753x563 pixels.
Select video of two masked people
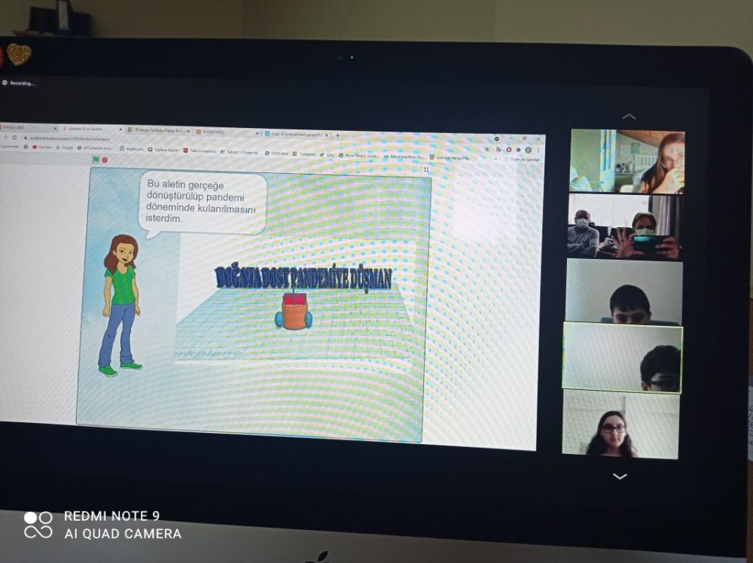[626, 226]
